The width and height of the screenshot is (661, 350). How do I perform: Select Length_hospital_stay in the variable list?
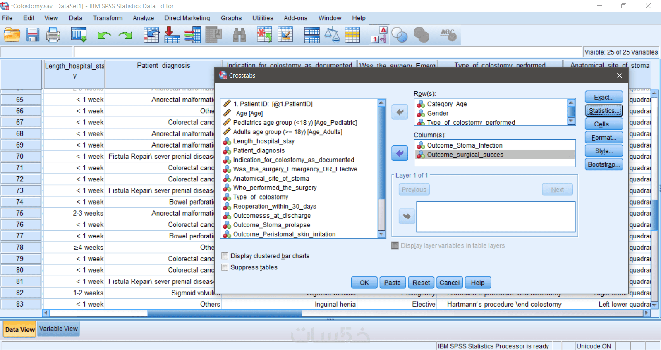coord(263,141)
